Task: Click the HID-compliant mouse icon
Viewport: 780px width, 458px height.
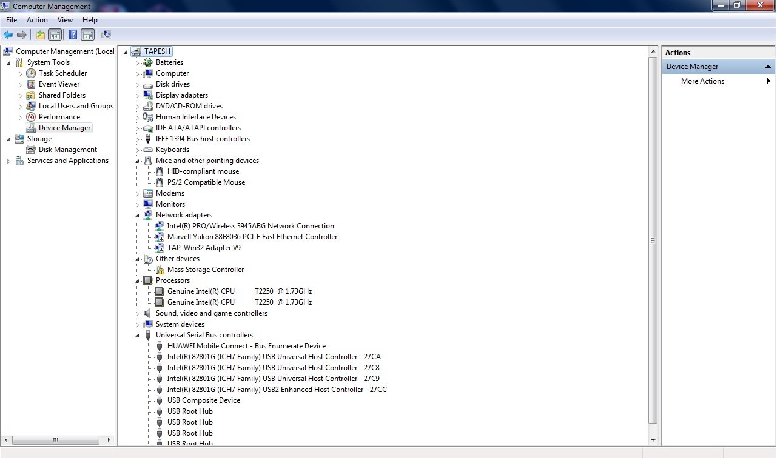Action: tap(159, 171)
